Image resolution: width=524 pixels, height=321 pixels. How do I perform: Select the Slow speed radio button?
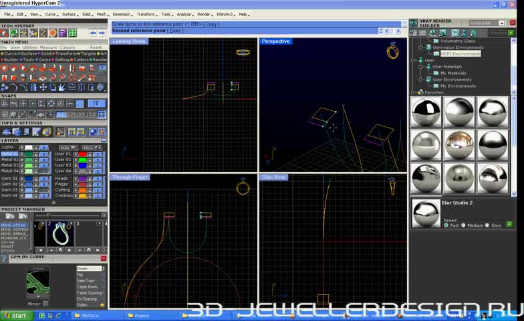pos(487,225)
